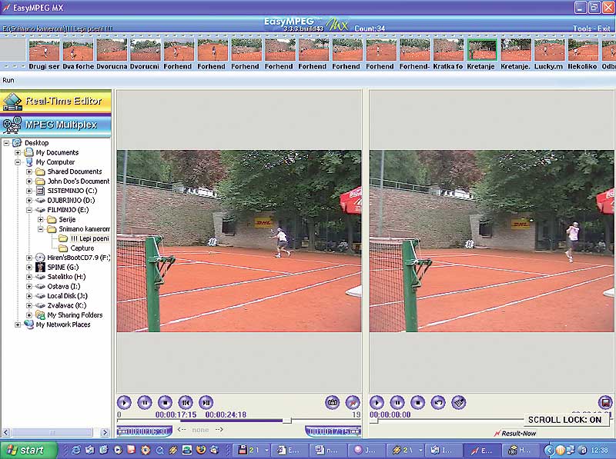
Task: Click the SISTEMINJO (C:) drive icon
Action: (x=40, y=191)
